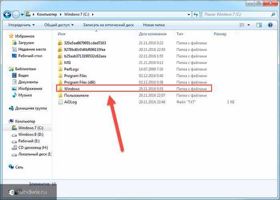Select the MSI folder icon

coord(60,63)
